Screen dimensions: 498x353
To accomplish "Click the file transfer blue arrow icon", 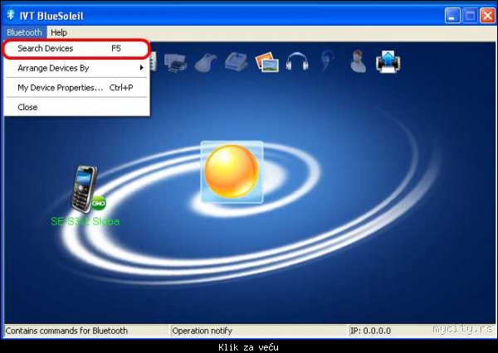I will pos(388,62).
